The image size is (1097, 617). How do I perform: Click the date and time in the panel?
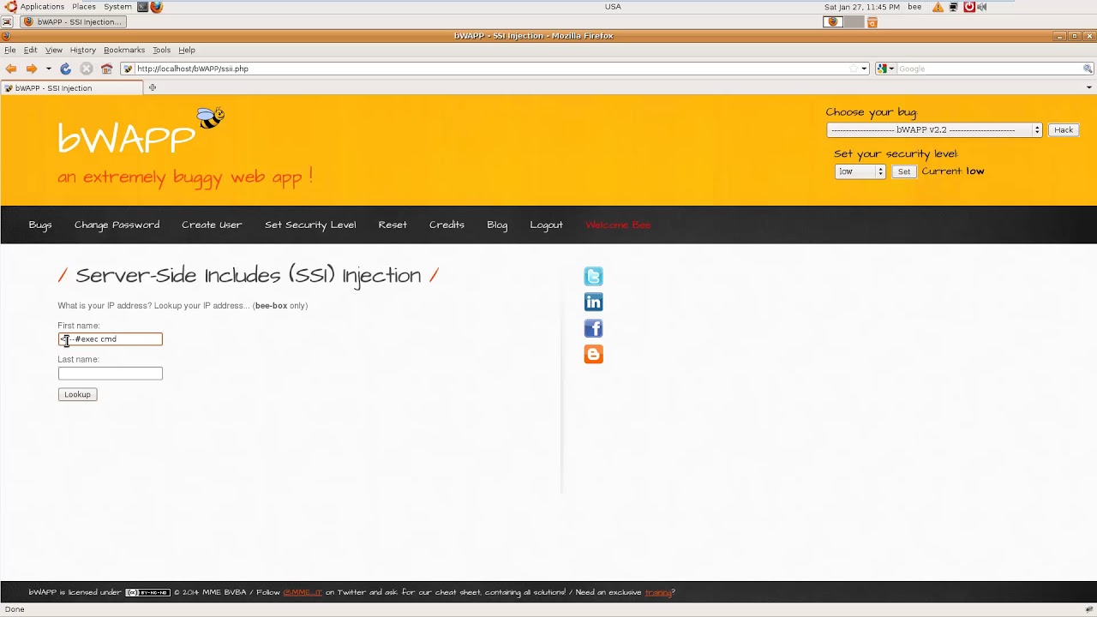click(x=862, y=7)
